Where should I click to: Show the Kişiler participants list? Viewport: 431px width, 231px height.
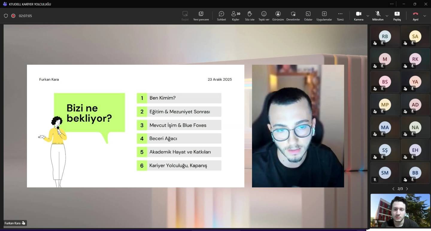pos(236,16)
